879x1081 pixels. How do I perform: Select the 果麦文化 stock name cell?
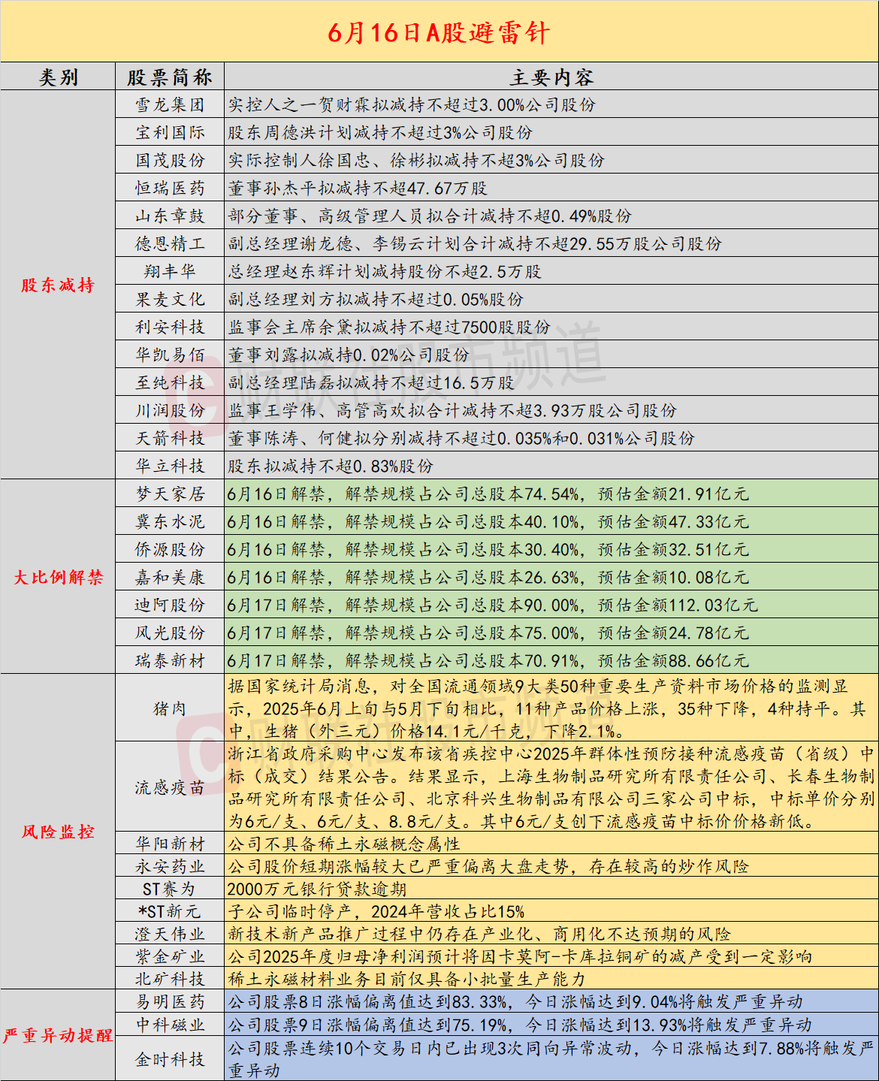[170, 299]
